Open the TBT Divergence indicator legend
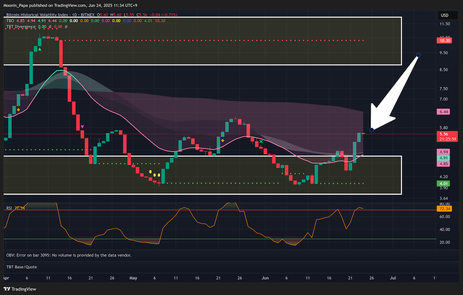This screenshot has height=295, width=463. tap(21, 27)
